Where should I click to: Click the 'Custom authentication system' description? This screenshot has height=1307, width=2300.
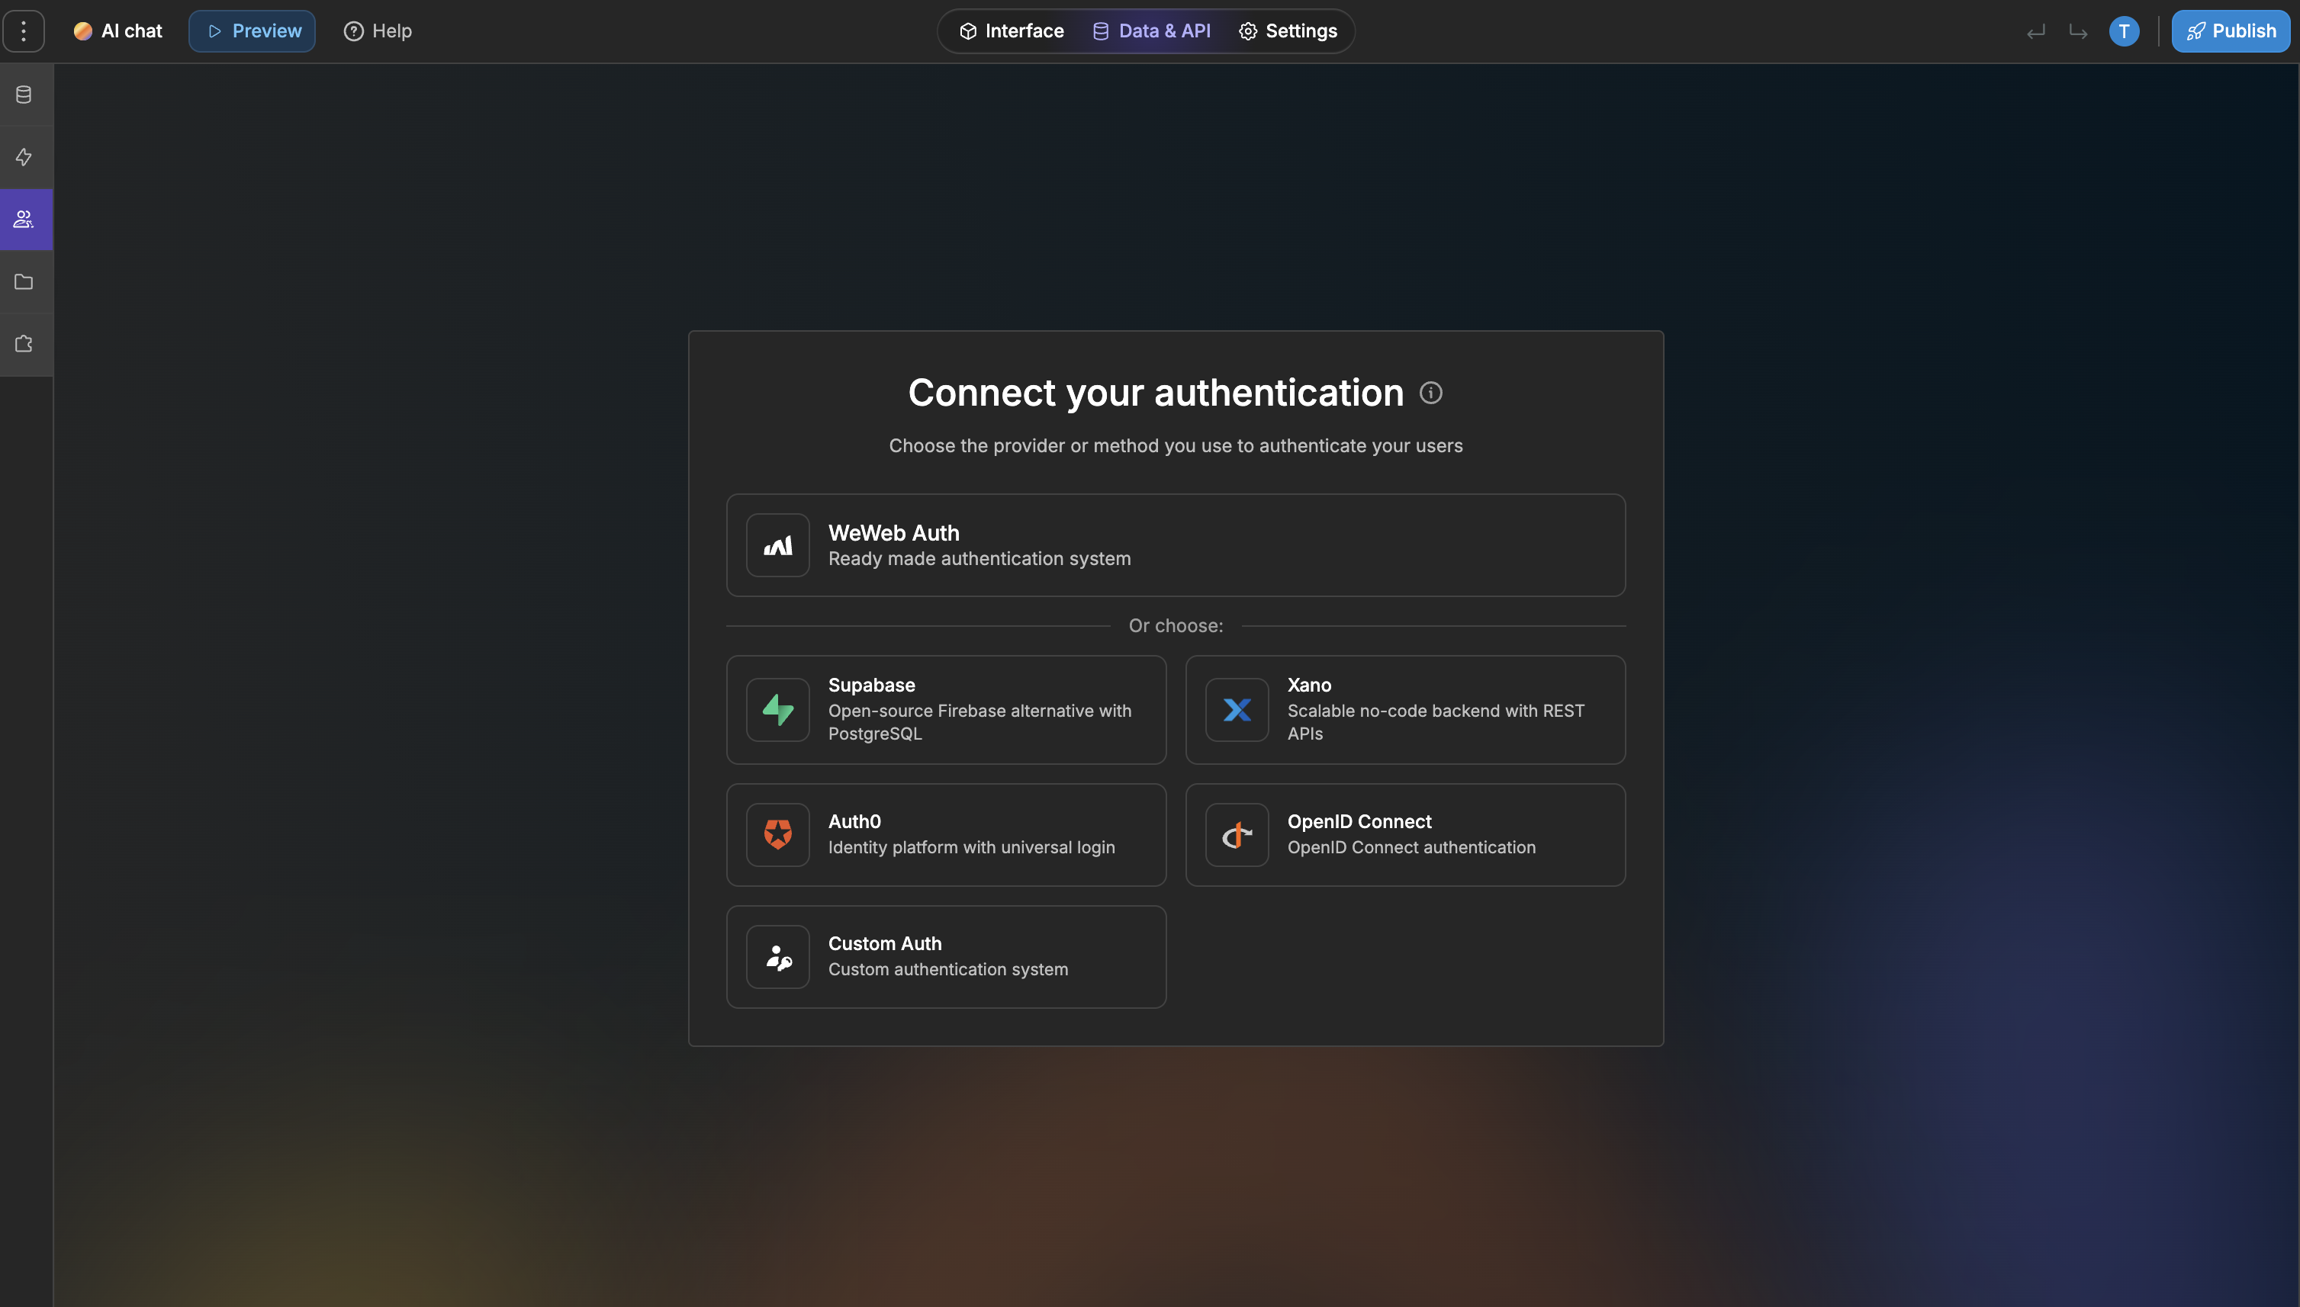[x=948, y=969]
